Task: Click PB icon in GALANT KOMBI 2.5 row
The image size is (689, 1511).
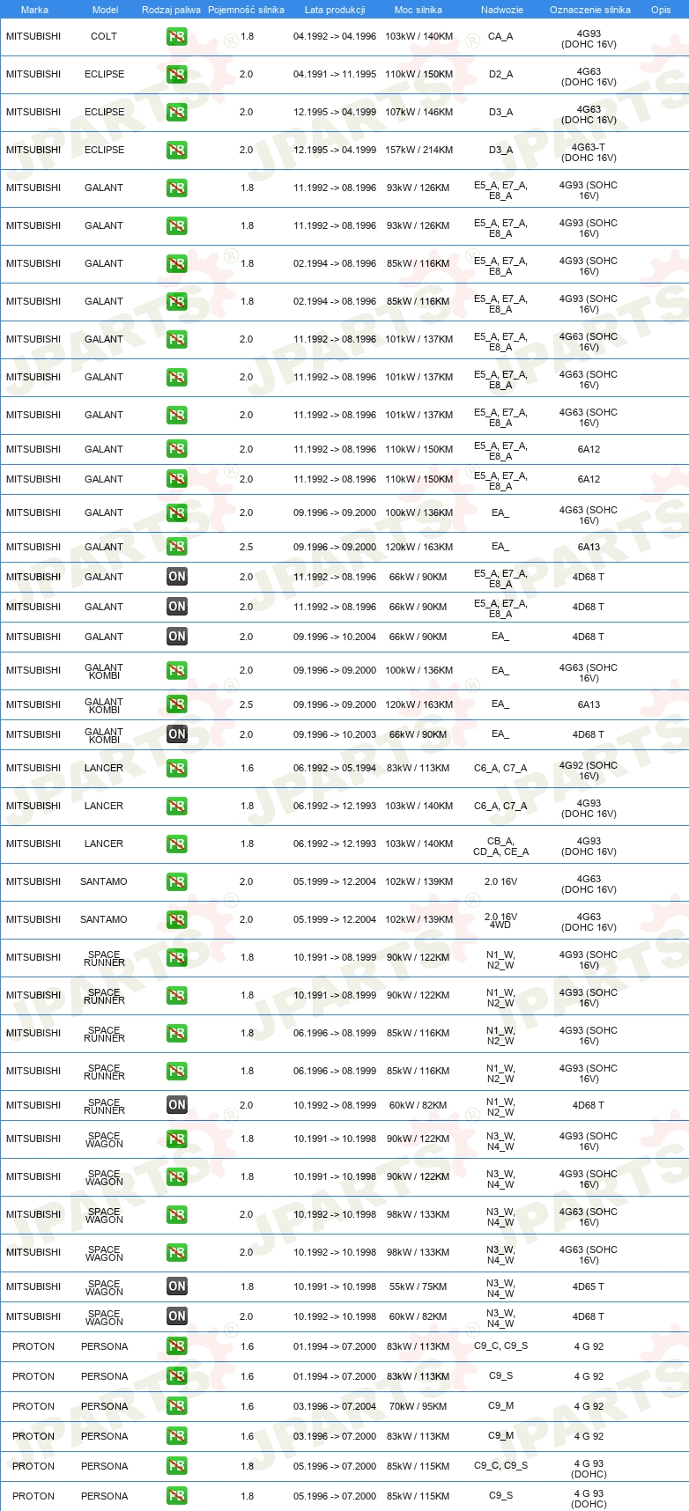Action: (176, 704)
